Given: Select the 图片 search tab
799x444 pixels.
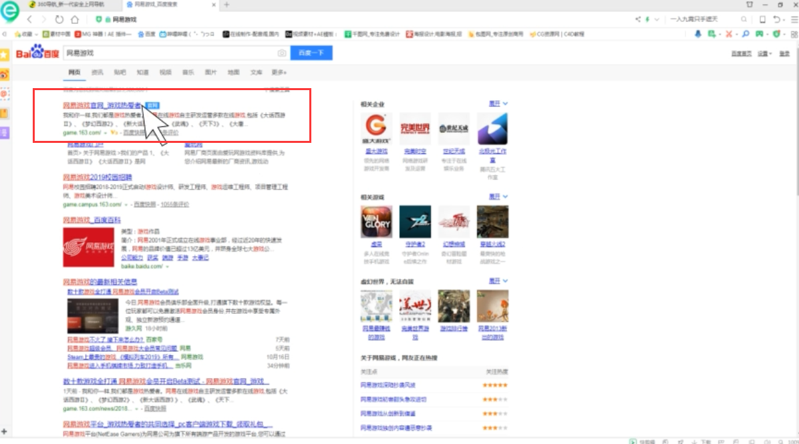Looking at the screenshot, I should 210,72.
